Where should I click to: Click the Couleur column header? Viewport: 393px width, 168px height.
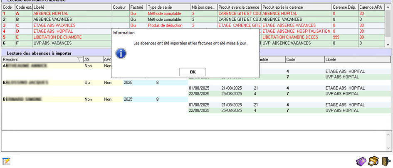121,7
